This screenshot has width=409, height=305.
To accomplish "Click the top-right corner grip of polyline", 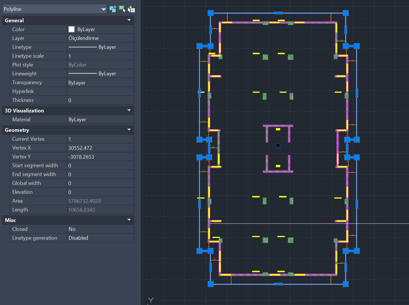I will click(x=346, y=13).
